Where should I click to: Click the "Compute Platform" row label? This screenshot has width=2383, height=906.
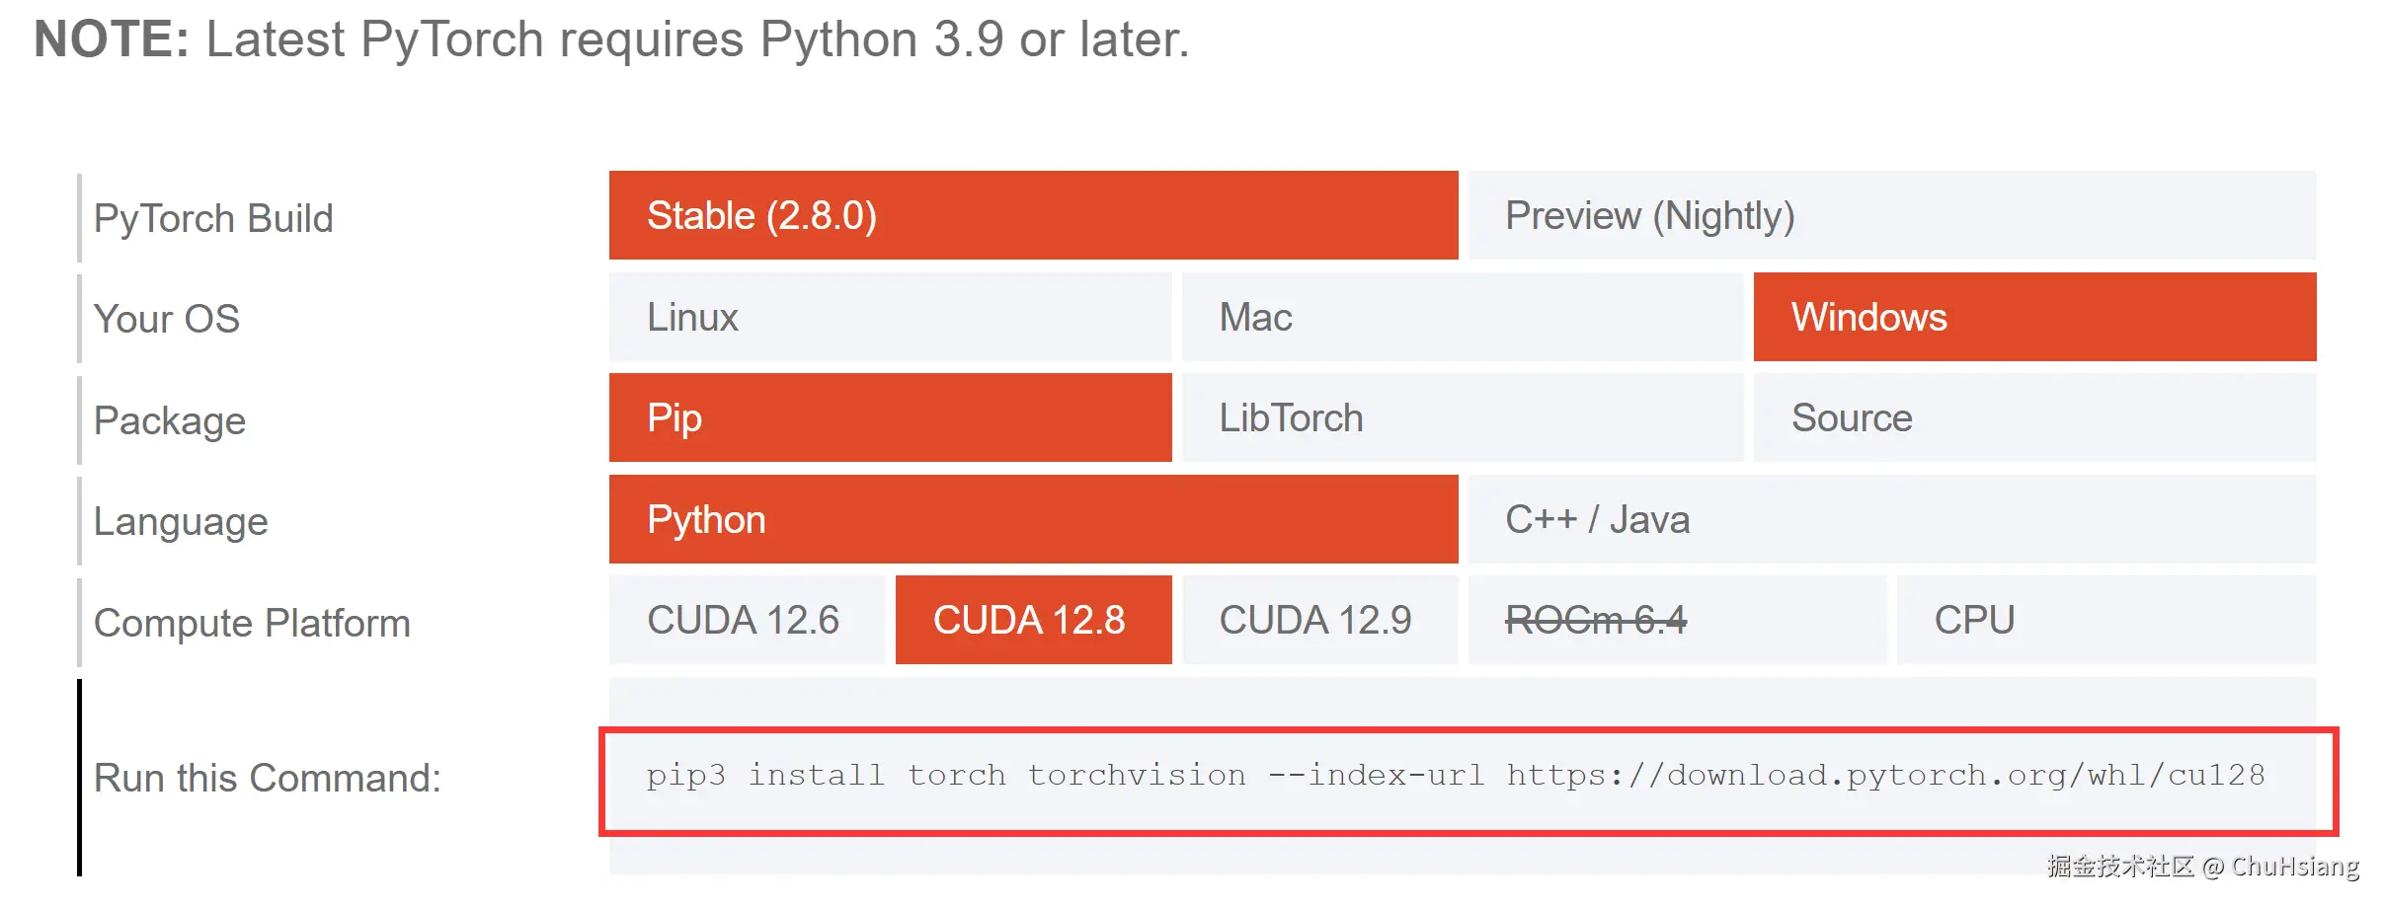click(x=252, y=623)
